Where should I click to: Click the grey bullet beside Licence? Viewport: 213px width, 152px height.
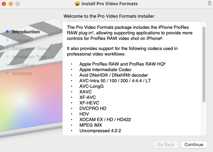(x=7, y=40)
